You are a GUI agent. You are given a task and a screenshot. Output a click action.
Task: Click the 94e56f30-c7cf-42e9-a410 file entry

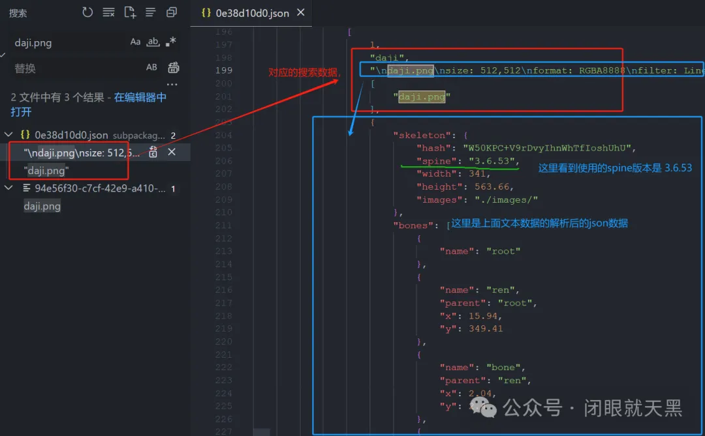point(100,188)
